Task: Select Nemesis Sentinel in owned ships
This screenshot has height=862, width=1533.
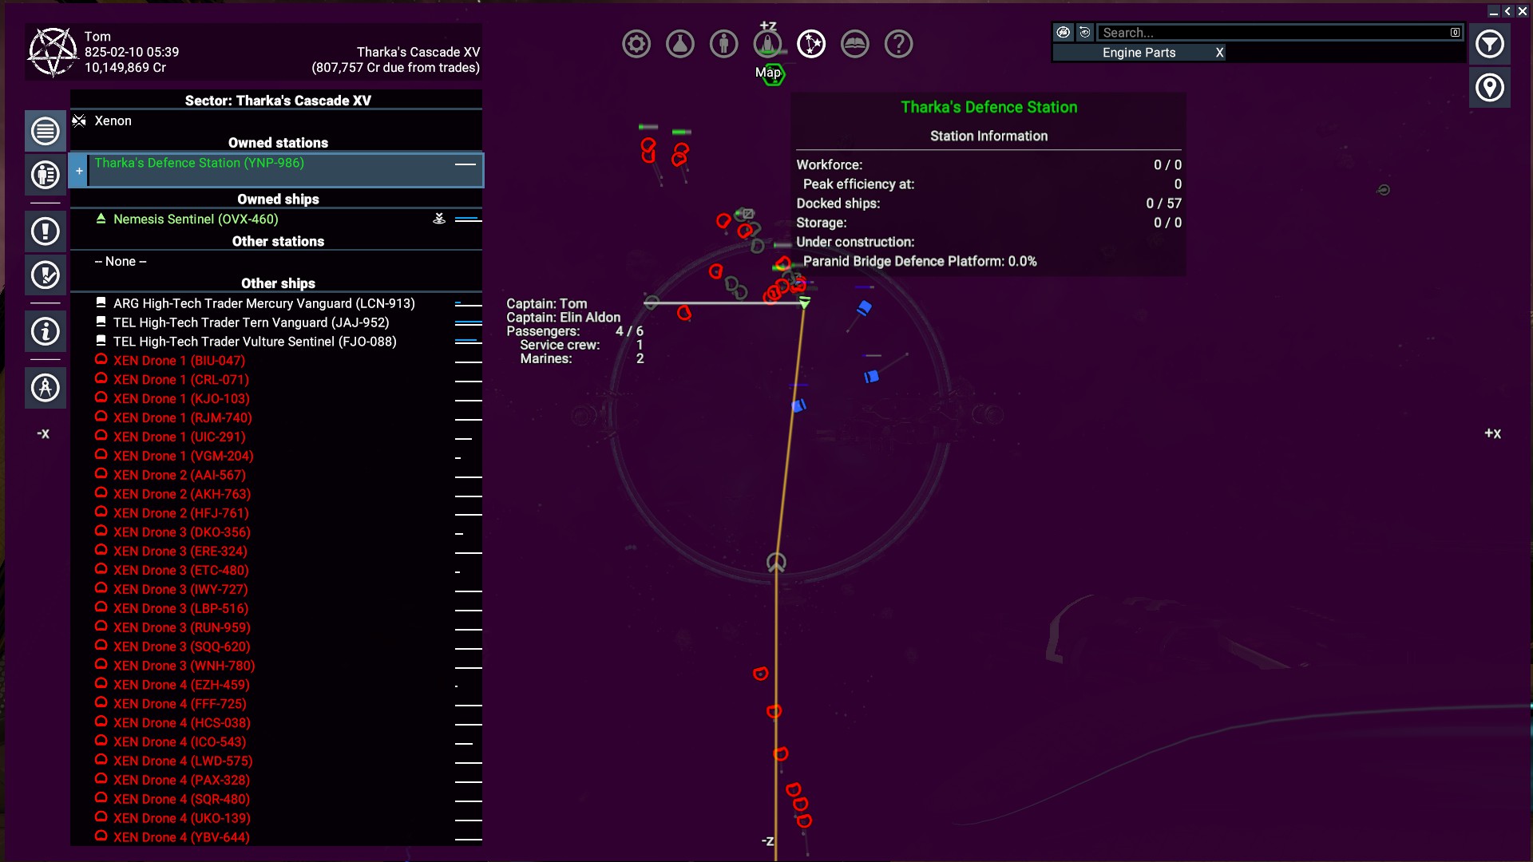Action: (196, 219)
